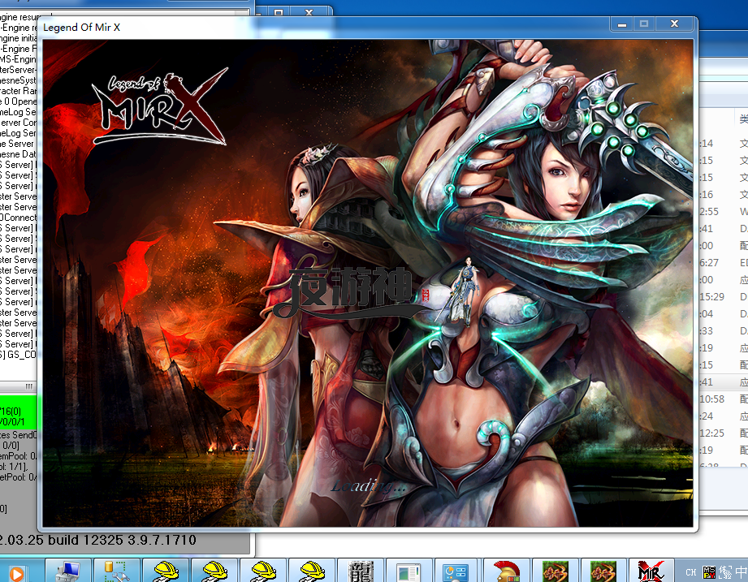Open the database tools taskbar icon
748x582 pixels.
(116, 571)
